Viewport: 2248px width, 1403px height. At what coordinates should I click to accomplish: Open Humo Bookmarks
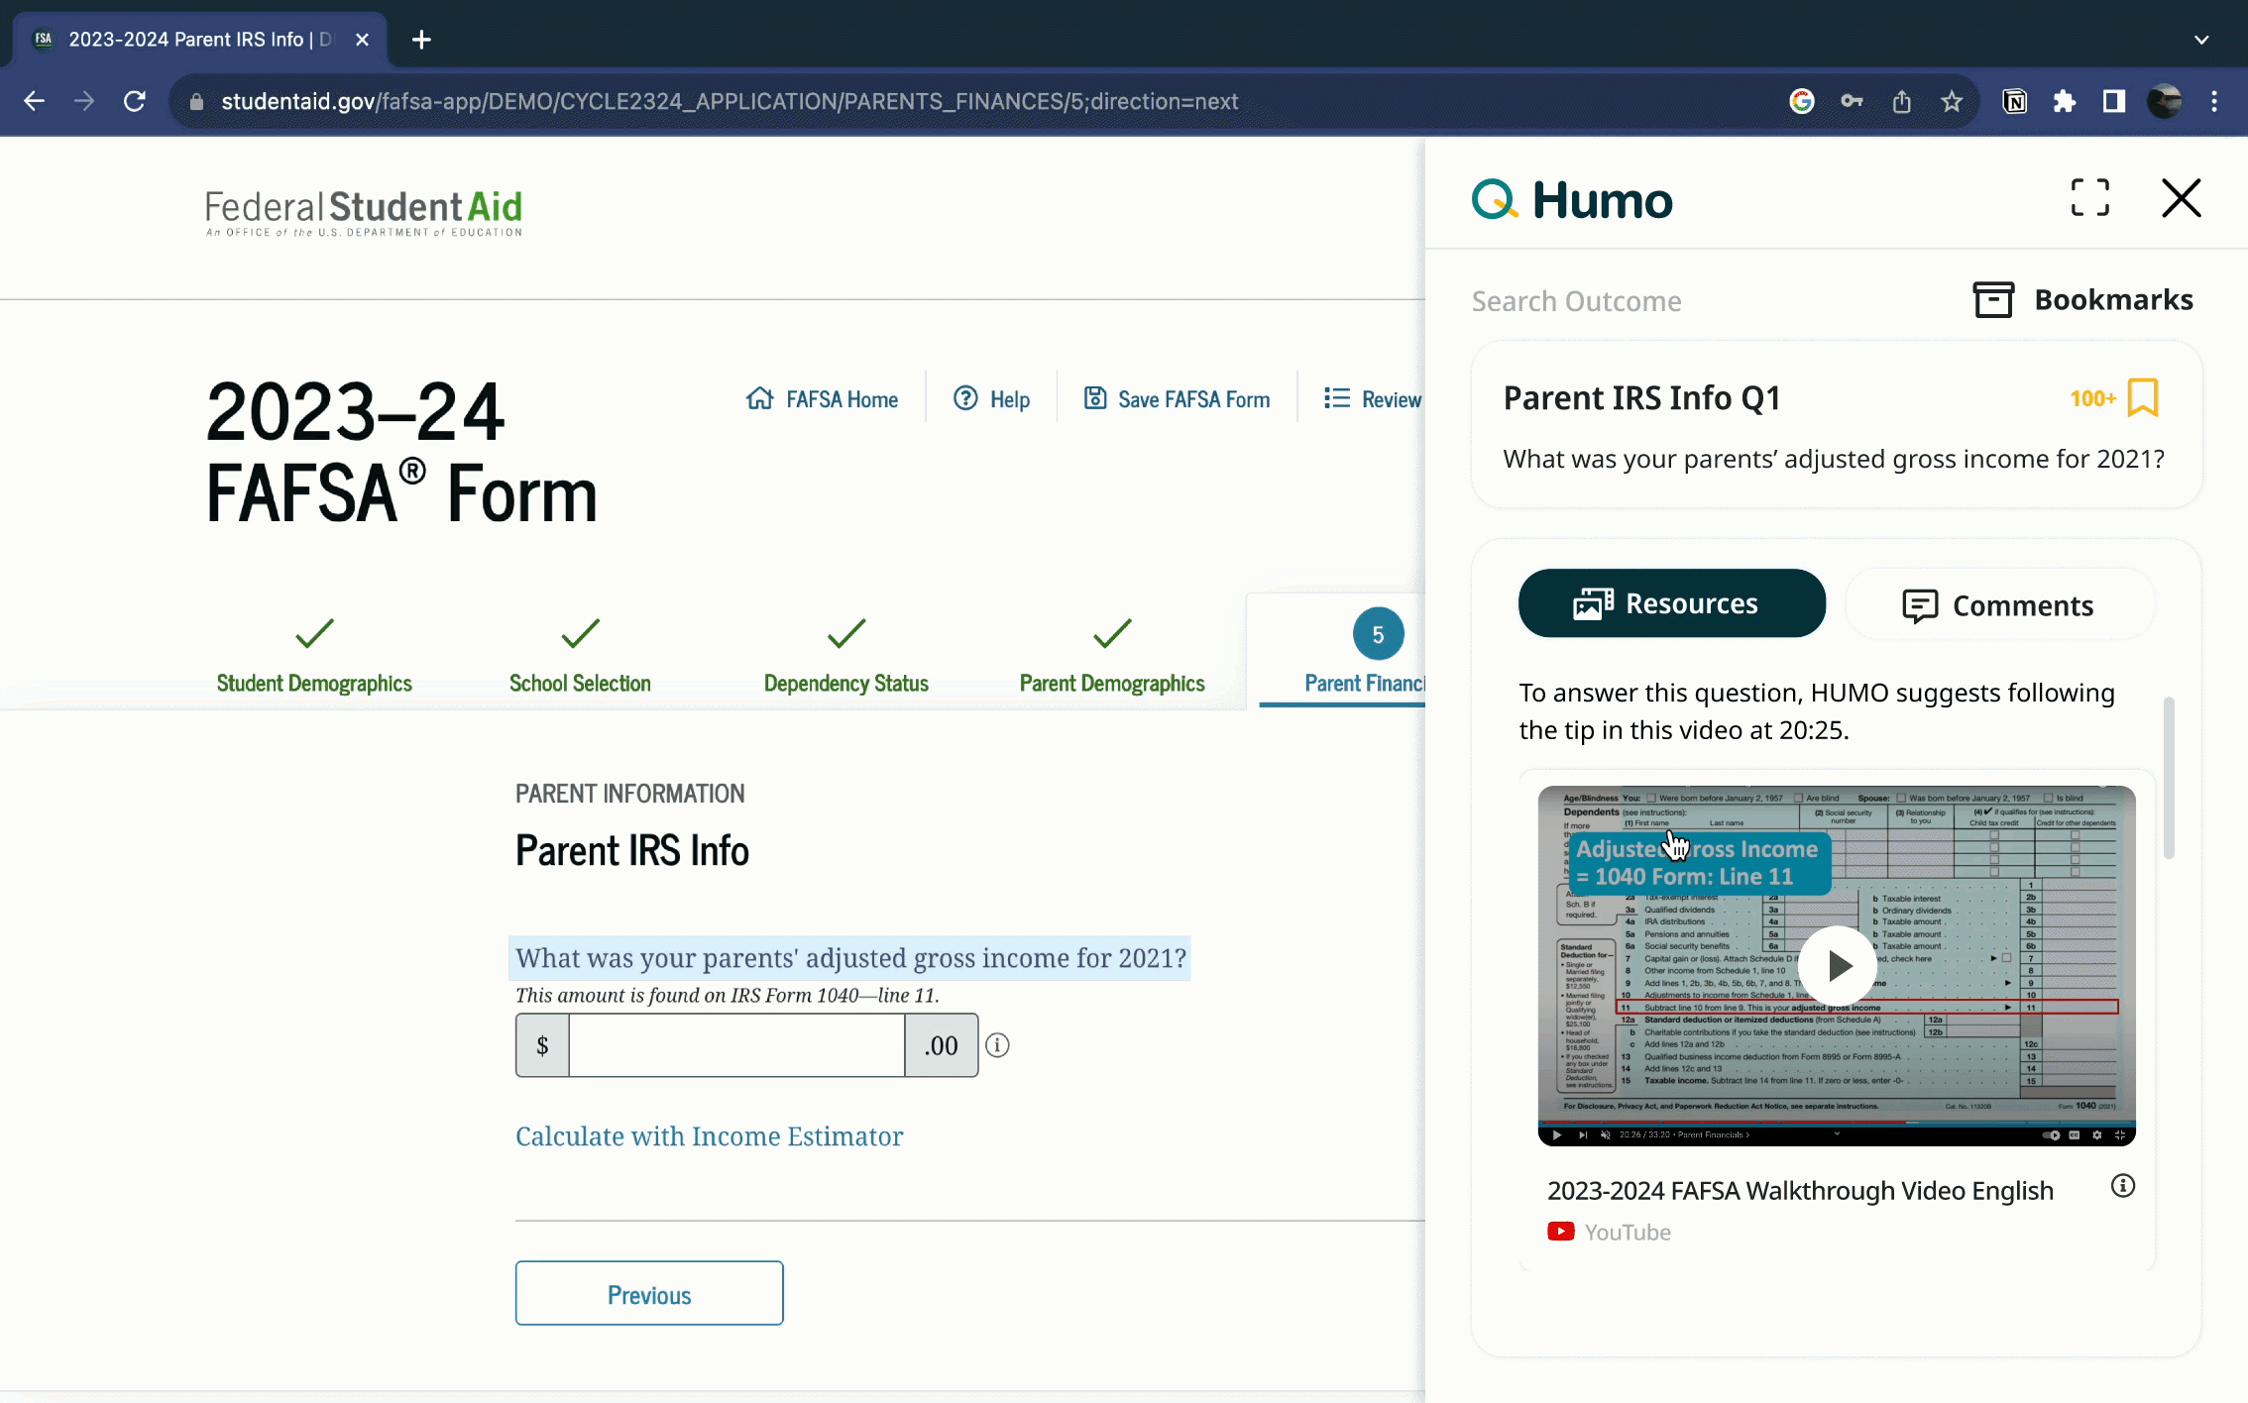coord(2082,299)
